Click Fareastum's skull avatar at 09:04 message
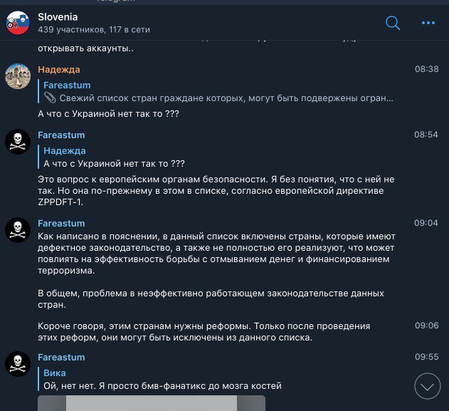The height and width of the screenshot is (411, 449). 18,230
